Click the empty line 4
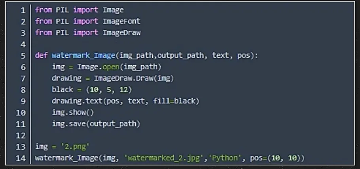The height and width of the screenshot is (169, 360). [119, 44]
